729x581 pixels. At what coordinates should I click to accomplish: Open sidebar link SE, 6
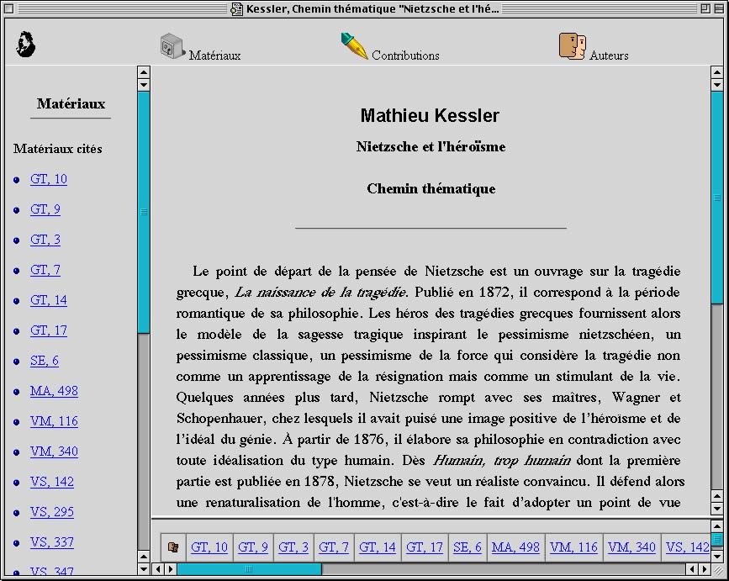[x=45, y=360]
